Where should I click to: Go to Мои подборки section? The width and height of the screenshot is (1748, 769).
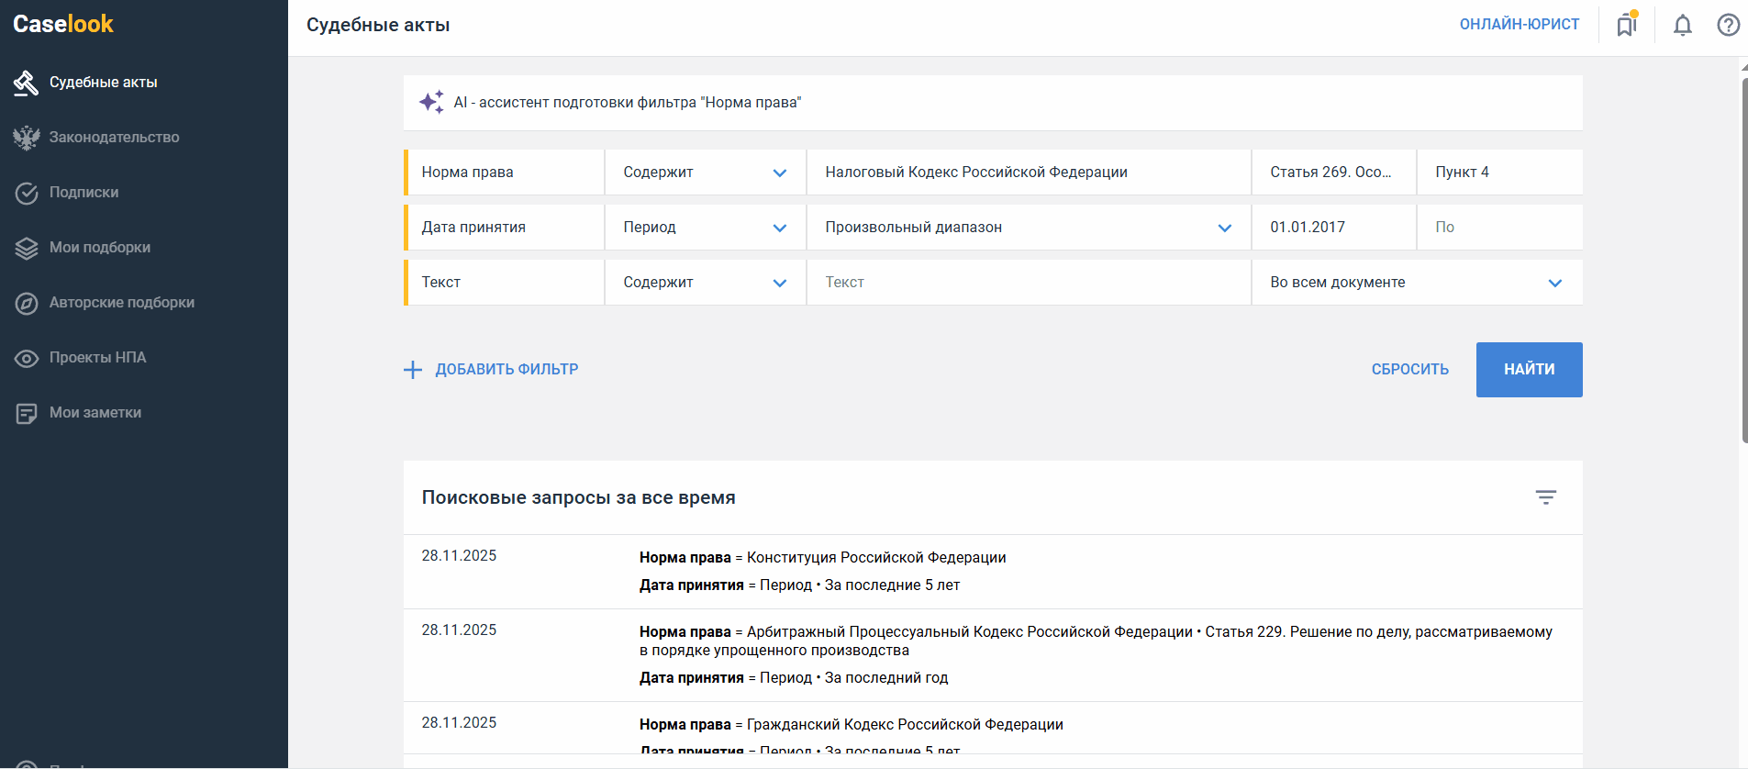coord(99,248)
